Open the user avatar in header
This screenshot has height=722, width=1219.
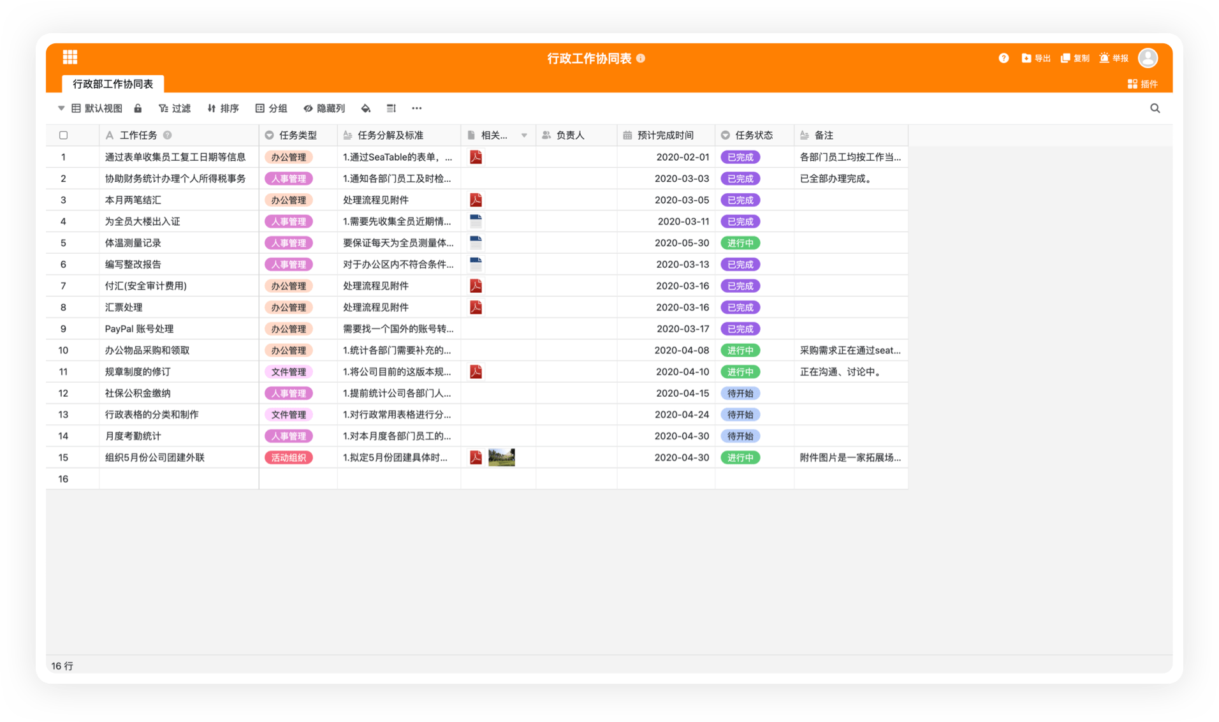pyautogui.click(x=1148, y=58)
